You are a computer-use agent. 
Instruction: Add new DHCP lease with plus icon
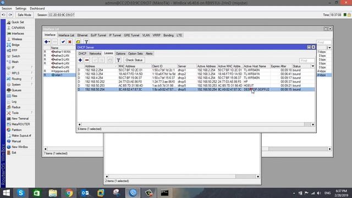coord(80,60)
